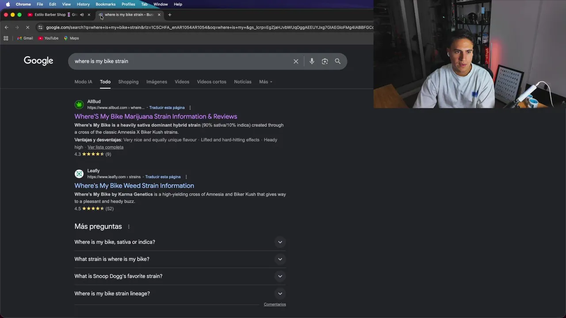The height and width of the screenshot is (318, 566).
Task: Mute audio on the Estilo Barber Shop tab
Action: coord(82,15)
